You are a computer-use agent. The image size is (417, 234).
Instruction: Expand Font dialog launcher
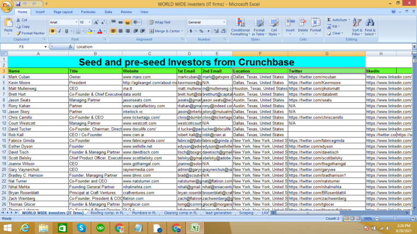point(105,39)
